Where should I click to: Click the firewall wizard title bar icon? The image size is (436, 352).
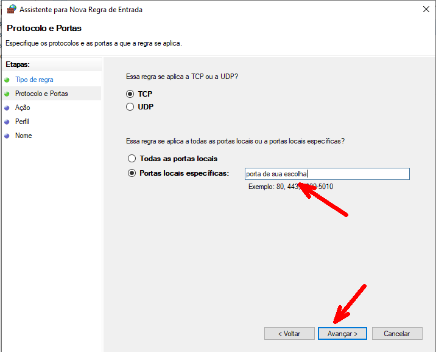(11, 10)
